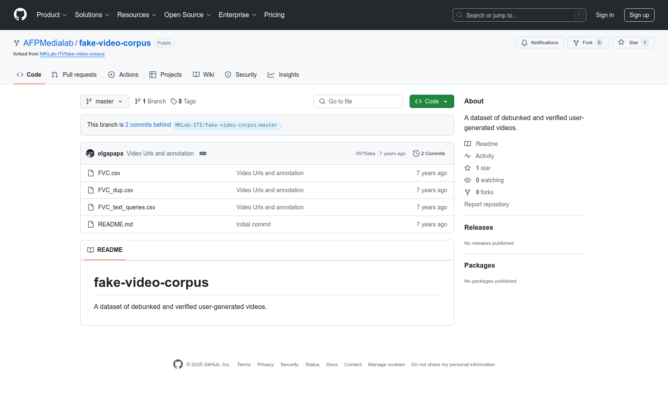Open the green Code dropdown
Image resolution: width=668 pixels, height=417 pixels.
click(x=432, y=101)
